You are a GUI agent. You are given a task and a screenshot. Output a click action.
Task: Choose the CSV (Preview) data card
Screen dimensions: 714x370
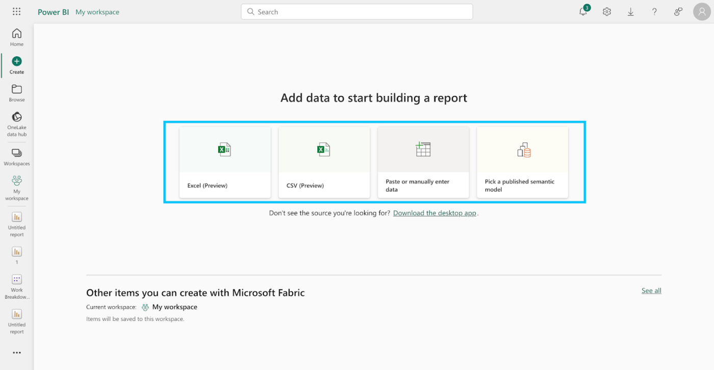[x=324, y=162]
